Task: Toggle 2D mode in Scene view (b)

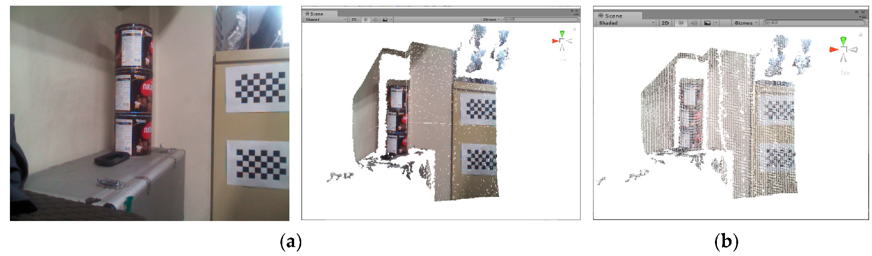Action: coord(665,23)
